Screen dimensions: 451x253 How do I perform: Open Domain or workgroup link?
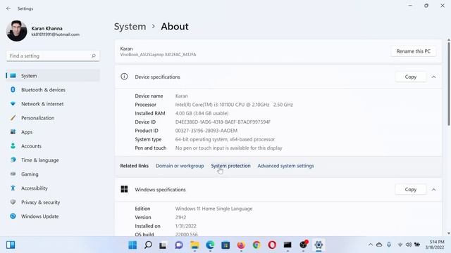pos(180,166)
